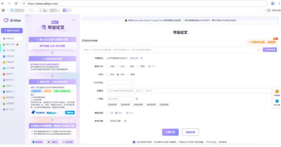Open the 所有书签 bookmarks folder
The image size is (281, 147).
click(274, 10)
